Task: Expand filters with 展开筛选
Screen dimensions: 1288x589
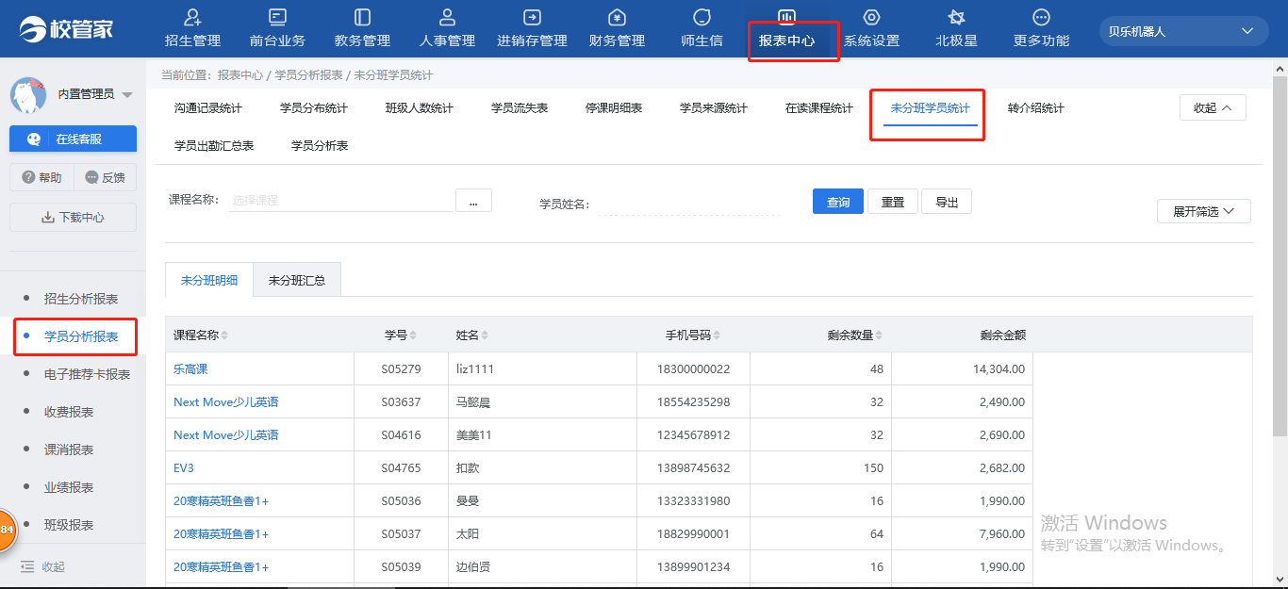Action: 1204,211
